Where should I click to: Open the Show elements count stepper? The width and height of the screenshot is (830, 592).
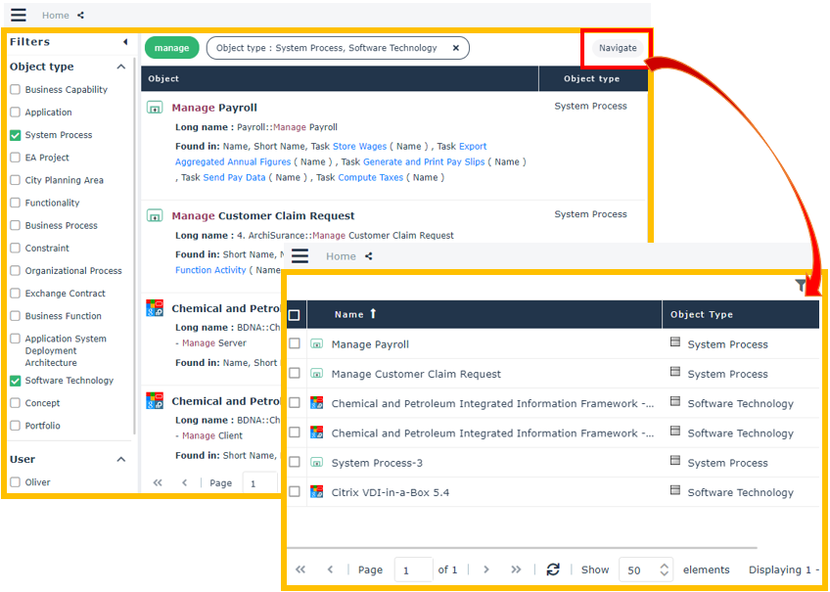(665, 569)
